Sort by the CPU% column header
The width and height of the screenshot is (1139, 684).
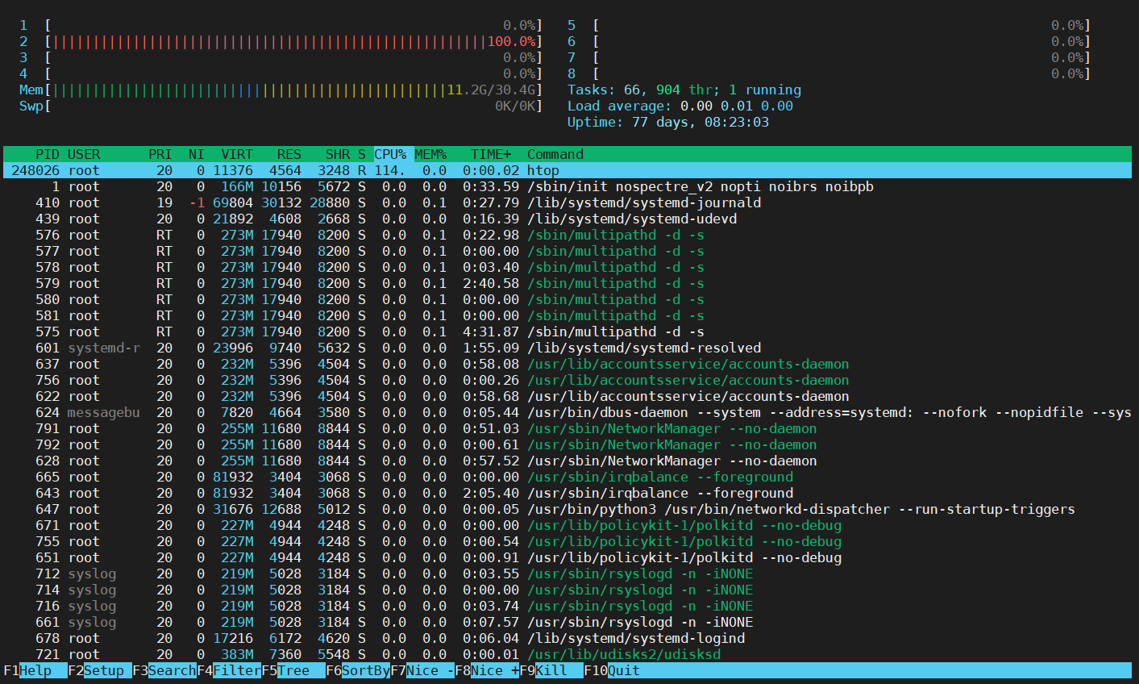coord(390,154)
